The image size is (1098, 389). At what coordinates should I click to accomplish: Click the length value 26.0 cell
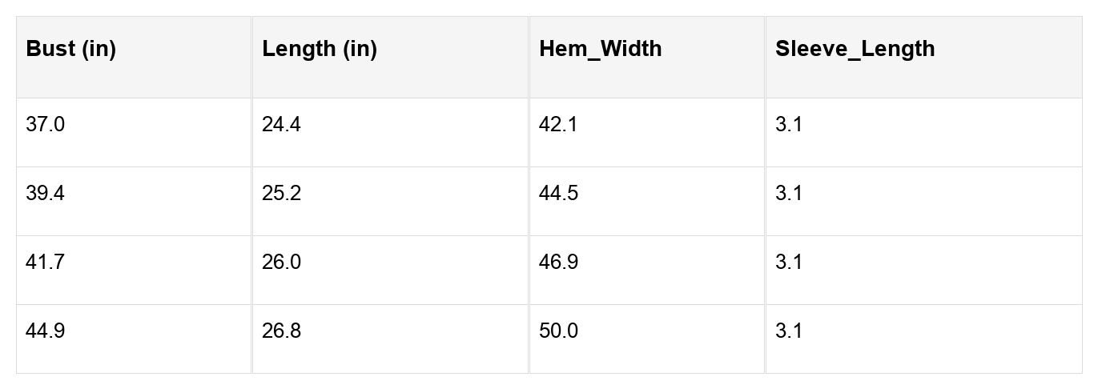(x=281, y=263)
